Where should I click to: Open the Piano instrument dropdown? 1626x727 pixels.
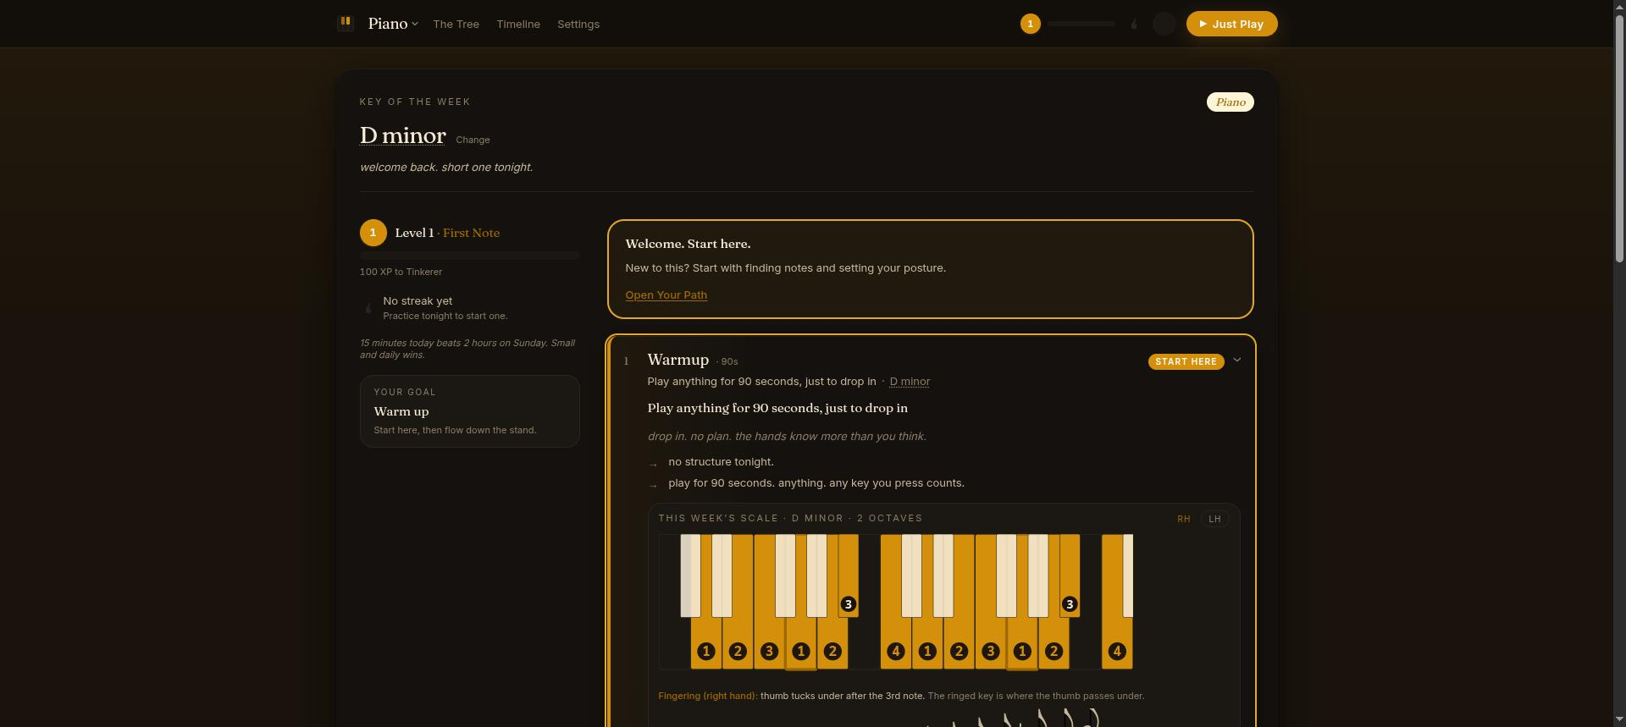393,24
